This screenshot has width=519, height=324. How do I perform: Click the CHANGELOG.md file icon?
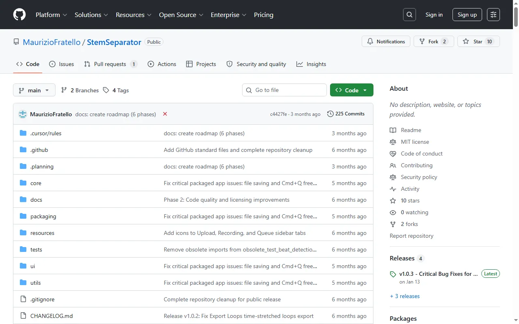click(23, 316)
